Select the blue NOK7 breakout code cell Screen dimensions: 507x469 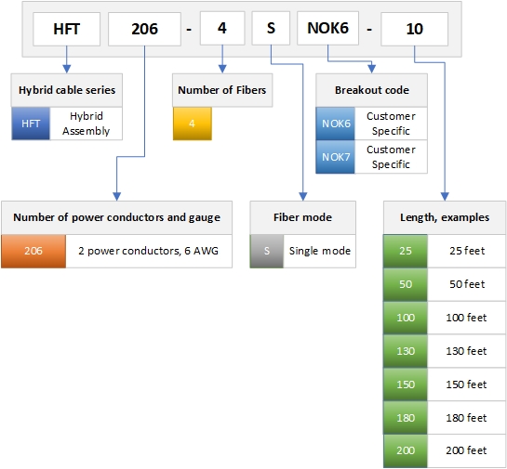pyautogui.click(x=335, y=157)
